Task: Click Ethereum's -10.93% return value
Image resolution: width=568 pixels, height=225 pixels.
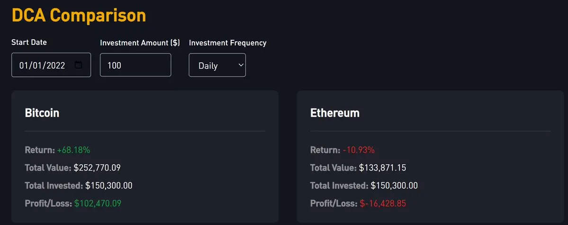Action: point(359,150)
